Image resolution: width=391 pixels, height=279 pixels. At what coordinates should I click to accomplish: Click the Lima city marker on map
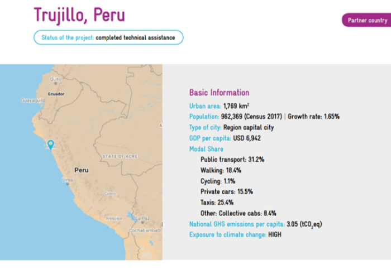pos(68,184)
